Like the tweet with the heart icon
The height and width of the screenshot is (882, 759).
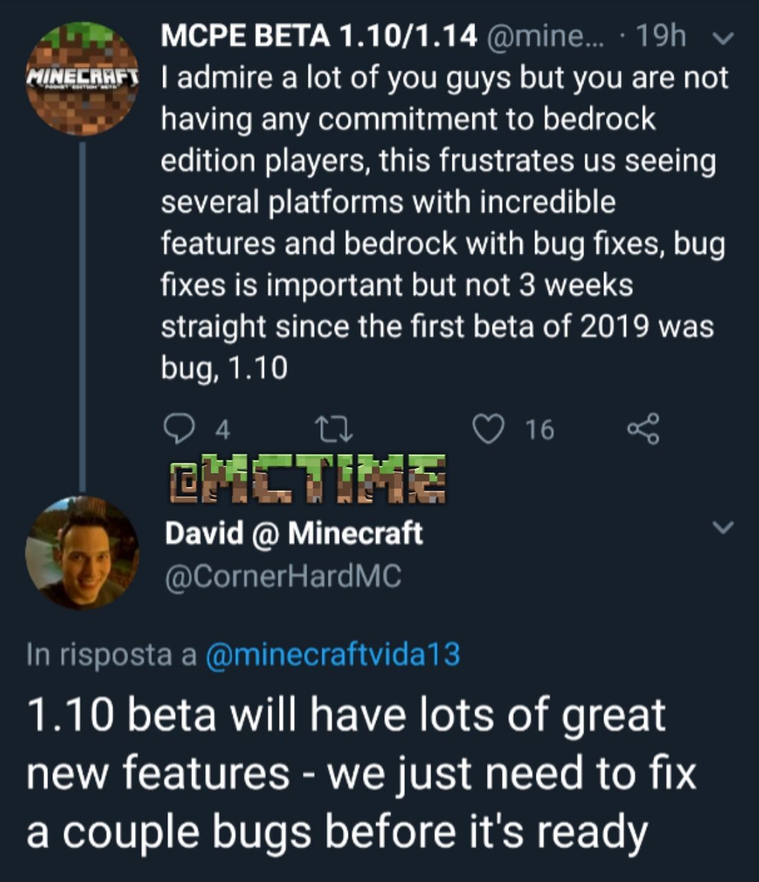tap(488, 429)
